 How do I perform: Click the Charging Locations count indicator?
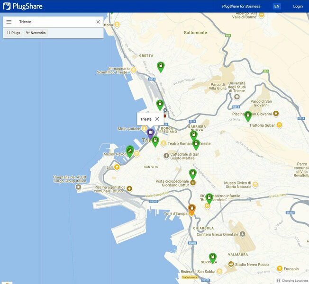(292, 281)
